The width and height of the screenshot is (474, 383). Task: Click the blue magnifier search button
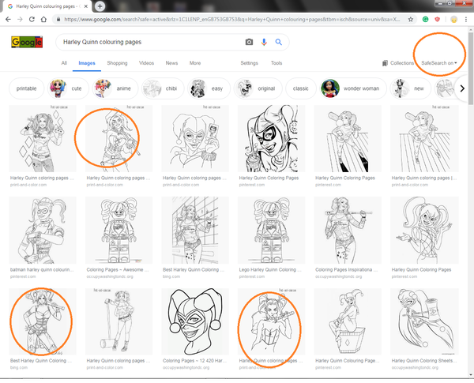pos(279,42)
